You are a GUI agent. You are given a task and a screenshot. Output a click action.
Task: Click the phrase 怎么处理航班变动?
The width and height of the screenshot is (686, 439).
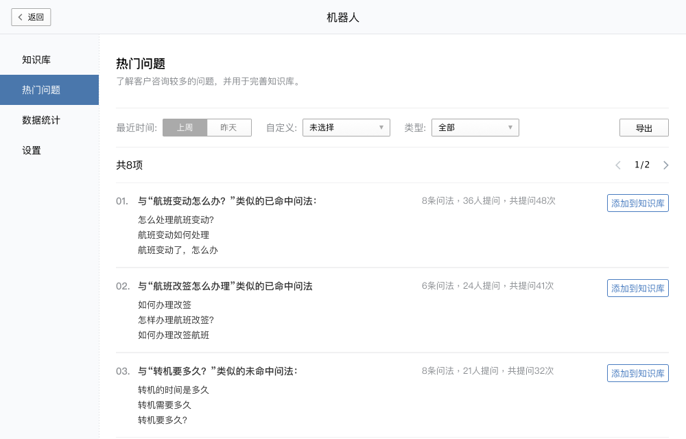pos(176,220)
